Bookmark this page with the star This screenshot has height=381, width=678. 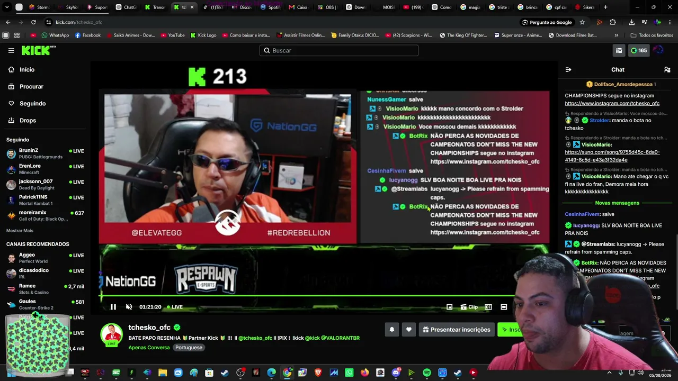coord(582,22)
